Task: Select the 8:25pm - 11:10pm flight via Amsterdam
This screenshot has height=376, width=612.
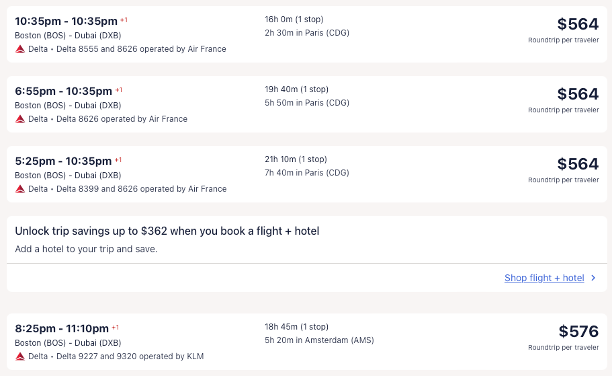Action: pos(62,328)
